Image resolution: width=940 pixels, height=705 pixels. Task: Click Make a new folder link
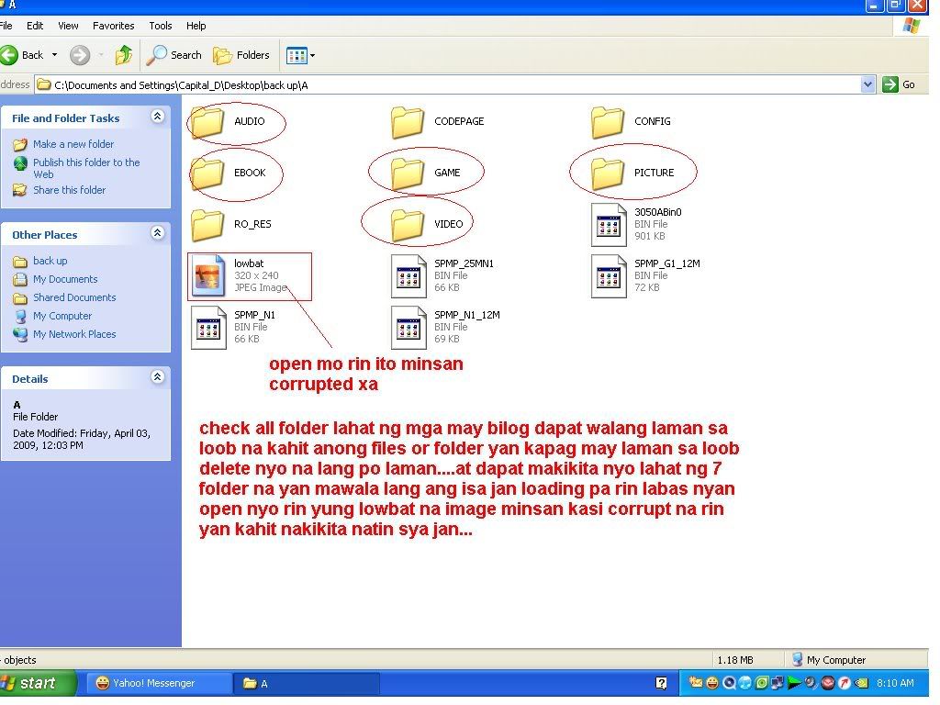tap(73, 144)
